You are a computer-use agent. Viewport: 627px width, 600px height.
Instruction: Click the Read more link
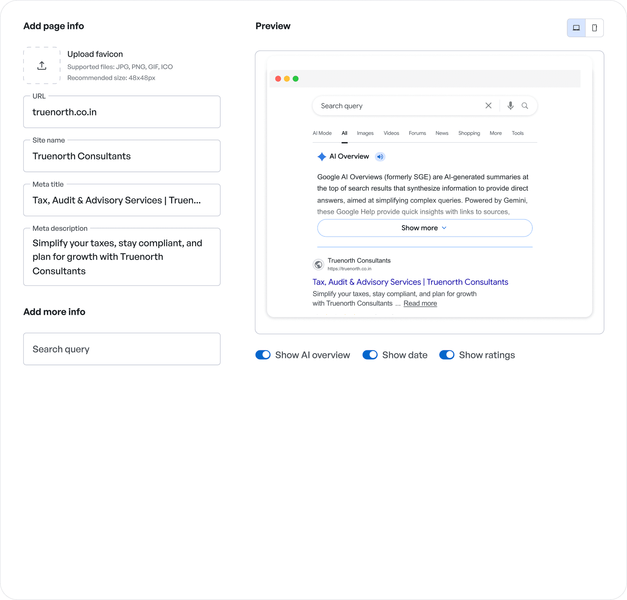(420, 303)
